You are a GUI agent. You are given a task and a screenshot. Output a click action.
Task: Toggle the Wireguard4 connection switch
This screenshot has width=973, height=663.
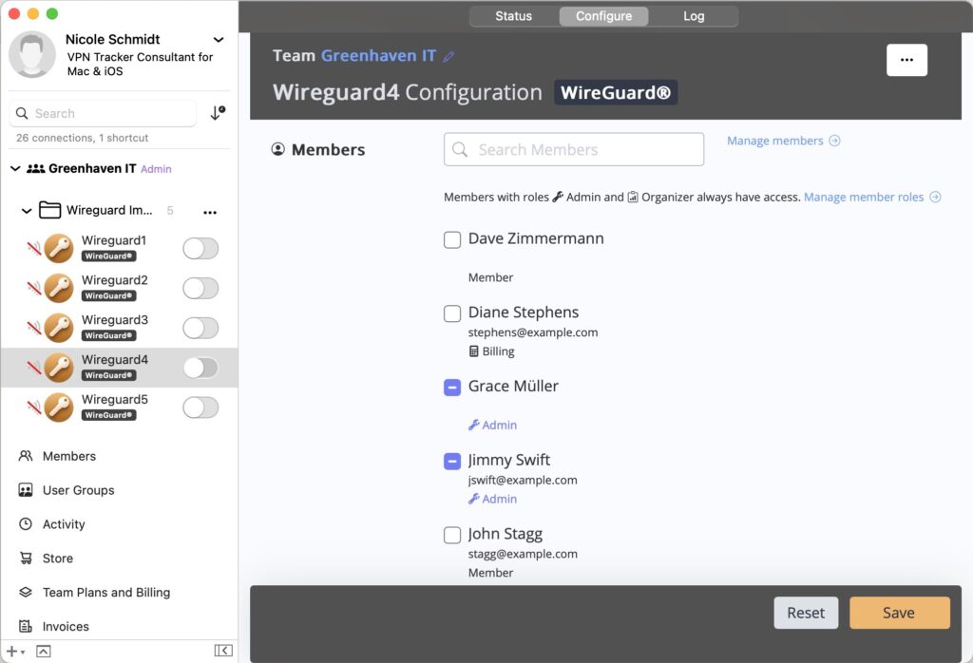click(200, 368)
